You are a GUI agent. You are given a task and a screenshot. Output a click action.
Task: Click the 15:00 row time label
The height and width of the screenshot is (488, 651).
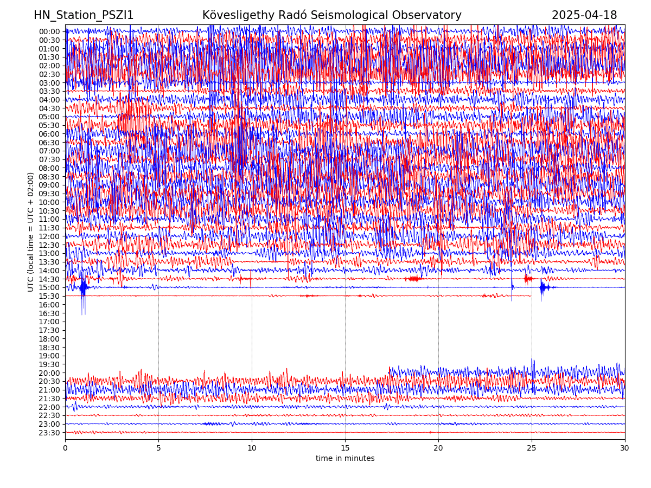(x=49, y=288)
